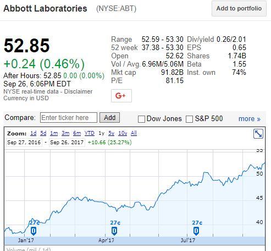Click the Add to portfolio button
271x251 pixels.
[x=239, y=8]
